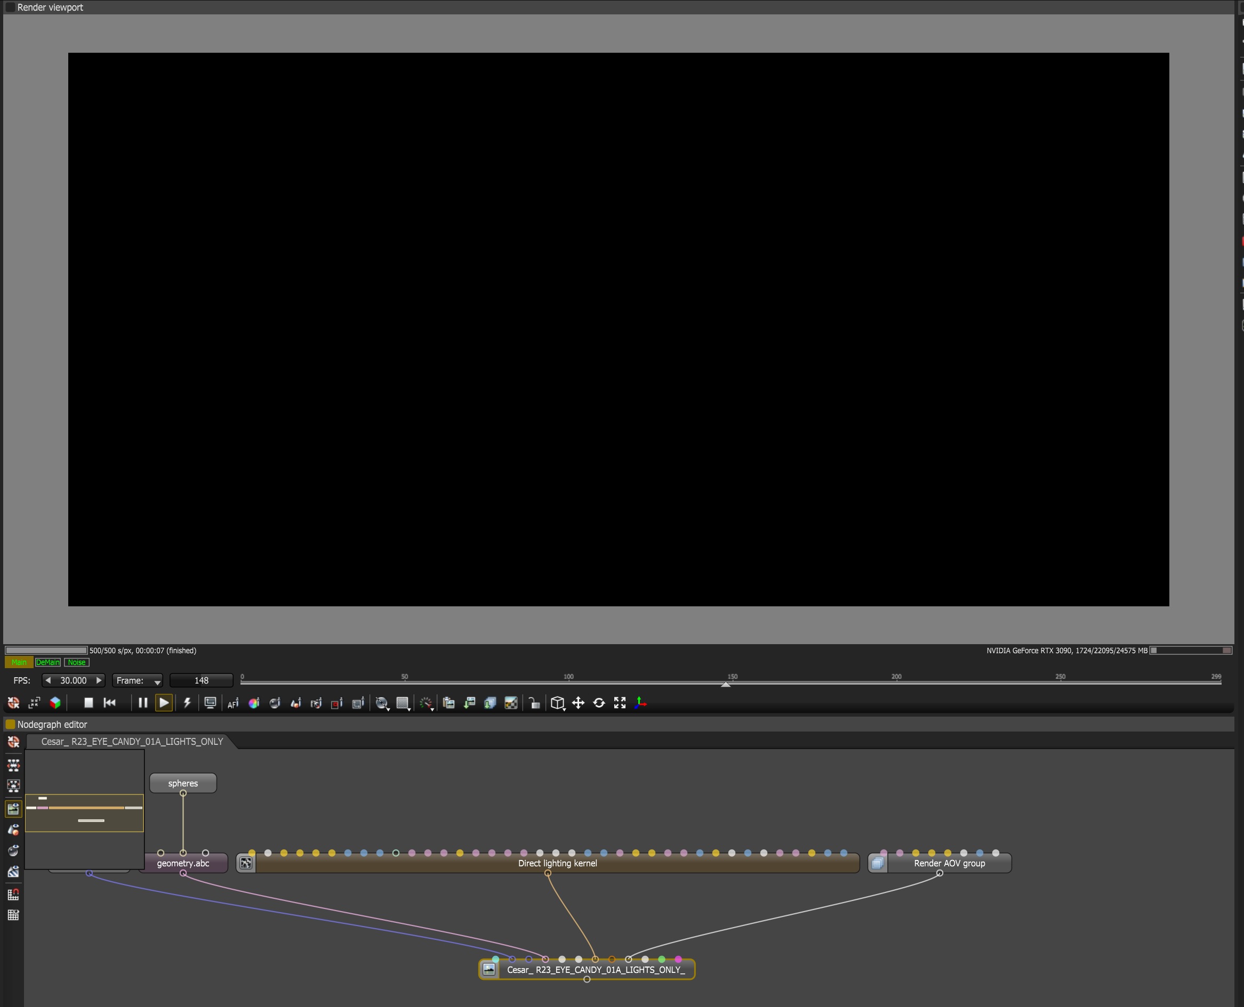1244x1007 pixels.
Task: Select the material picker sphere icon
Action: [275, 703]
